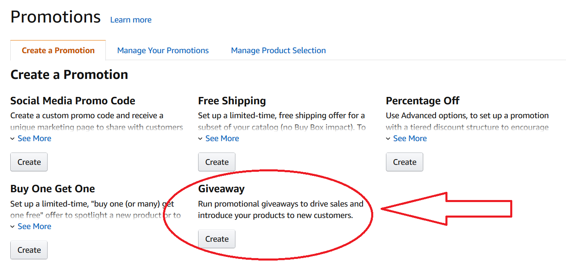Show more details for Percentage Off
566x272 pixels.
410,138
